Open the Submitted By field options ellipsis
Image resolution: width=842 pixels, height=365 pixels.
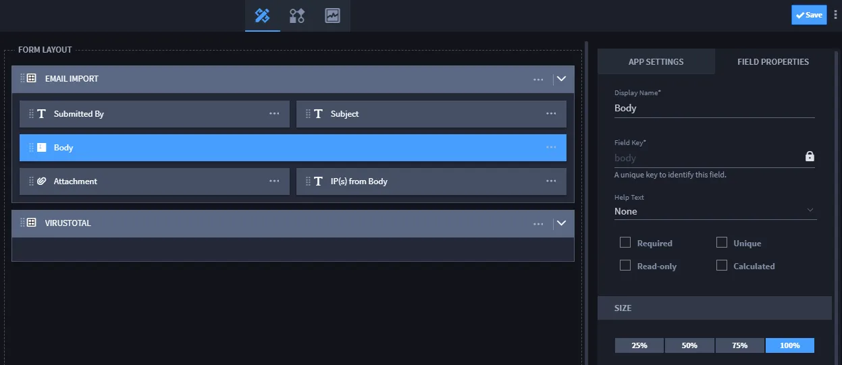(274, 114)
